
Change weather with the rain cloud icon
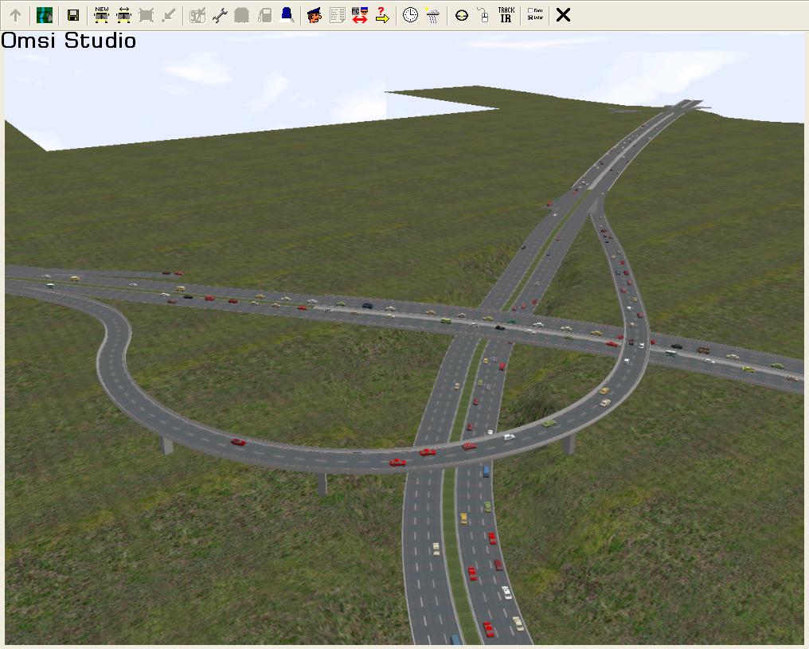click(x=433, y=15)
